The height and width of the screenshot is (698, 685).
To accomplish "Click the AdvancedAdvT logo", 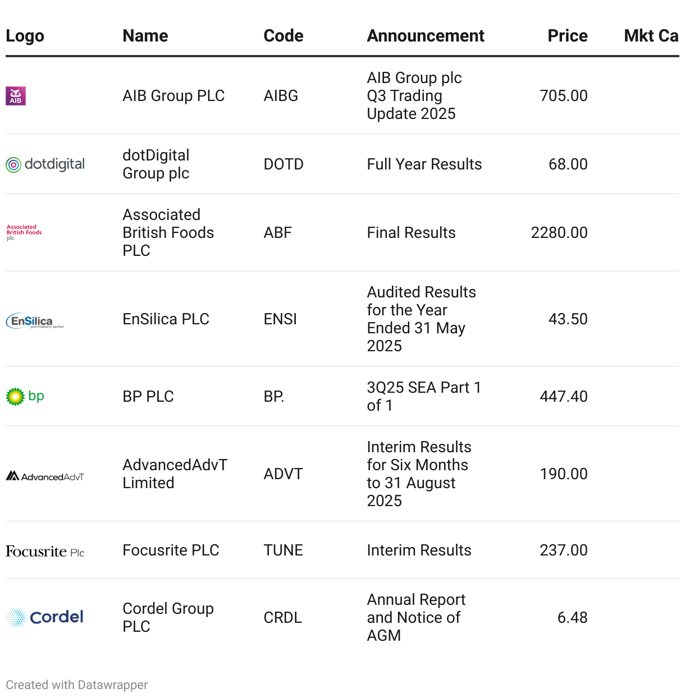I will 45,476.
